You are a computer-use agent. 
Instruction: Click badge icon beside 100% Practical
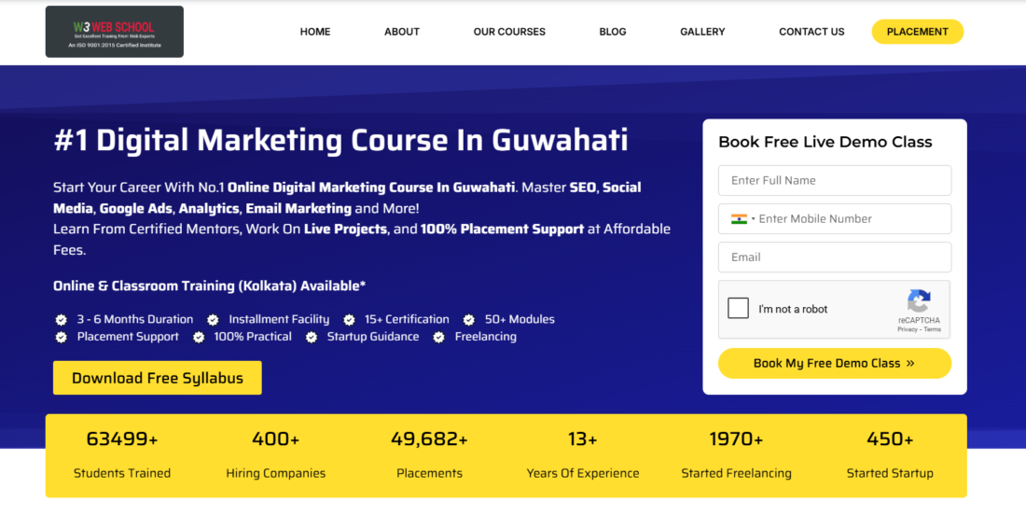(199, 337)
